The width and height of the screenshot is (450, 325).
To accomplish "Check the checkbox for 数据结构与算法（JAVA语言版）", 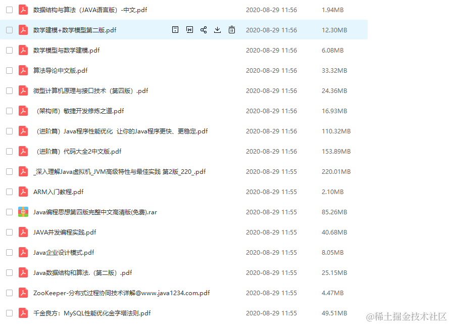I will click(9, 10).
